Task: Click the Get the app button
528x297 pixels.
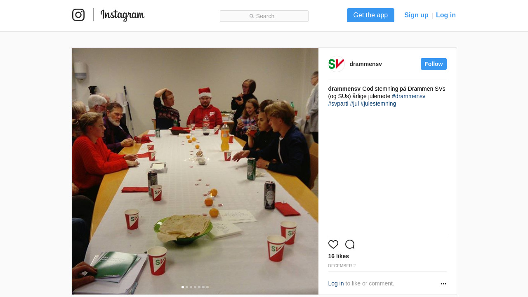Action: coord(370,15)
